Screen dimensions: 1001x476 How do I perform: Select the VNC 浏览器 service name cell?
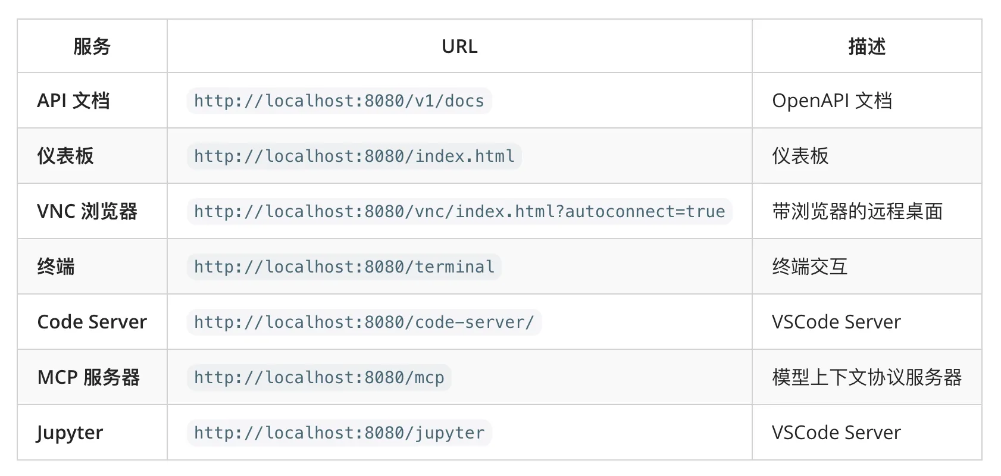[x=87, y=211]
